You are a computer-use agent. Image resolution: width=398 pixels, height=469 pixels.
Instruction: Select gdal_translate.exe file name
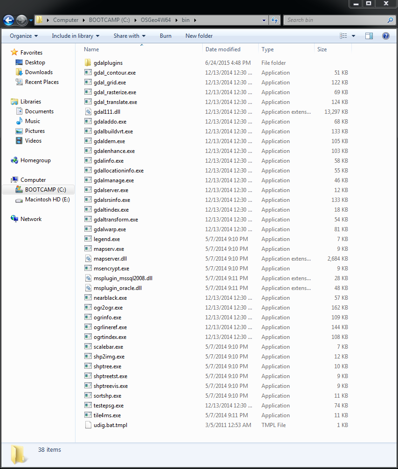click(x=116, y=102)
